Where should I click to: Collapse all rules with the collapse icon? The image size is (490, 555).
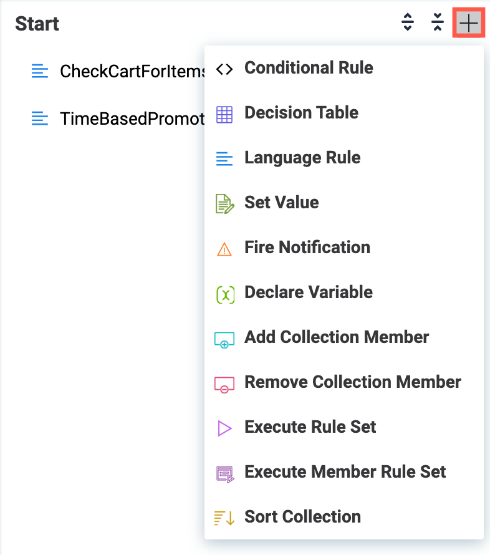[x=438, y=23]
